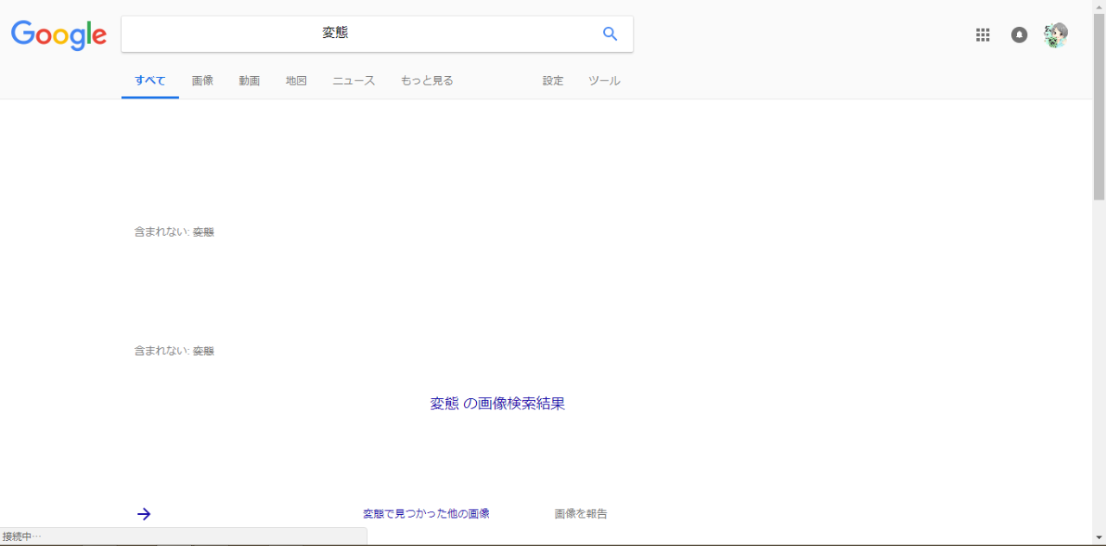Go to the ニュース tab
The image size is (1106, 546).
pyautogui.click(x=353, y=80)
